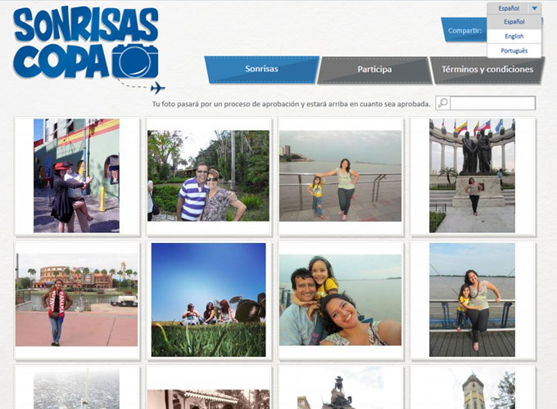Image resolution: width=557 pixels, height=409 pixels.
Task: Click the language dropdown arrow
Action: click(x=534, y=8)
